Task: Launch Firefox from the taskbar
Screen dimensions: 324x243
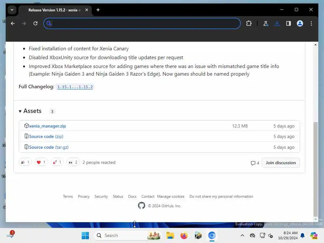Action: click(184, 235)
